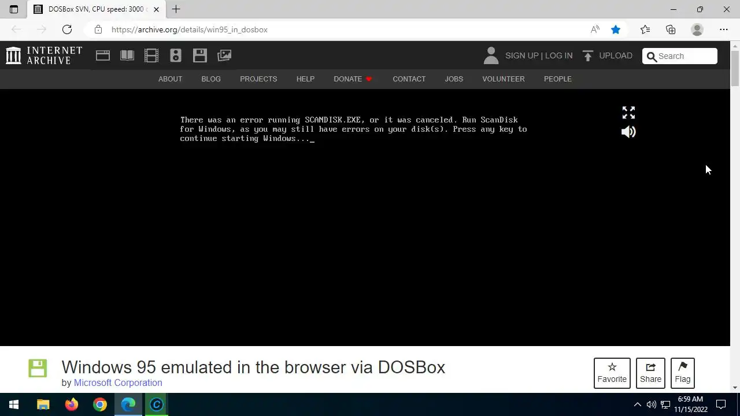View site information lock icon
Viewport: 740px width, 416px height.
(98, 29)
